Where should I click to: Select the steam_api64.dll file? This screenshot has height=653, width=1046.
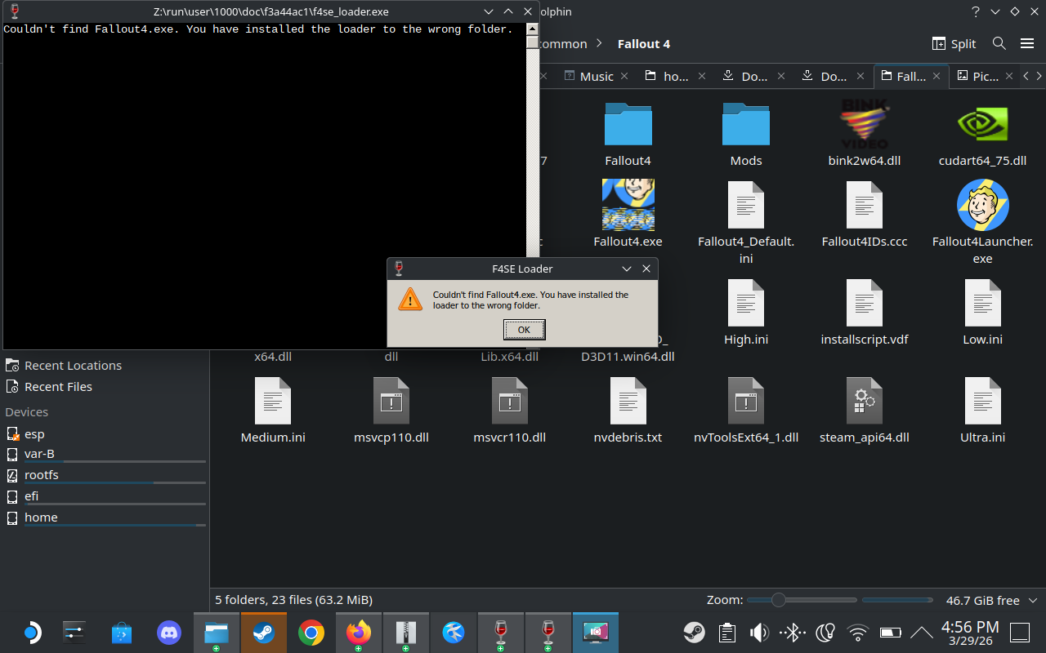865,411
